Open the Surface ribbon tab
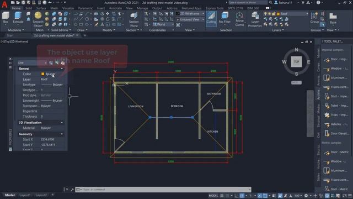The height and width of the screenshot is (199, 353). 41,8
